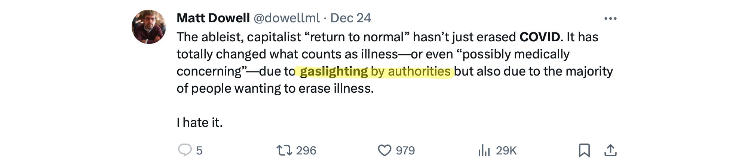Open Matt Dowell's profile picture

coord(149,27)
